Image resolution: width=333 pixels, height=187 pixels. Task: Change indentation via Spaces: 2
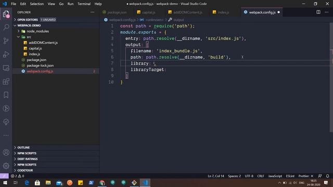(234, 176)
